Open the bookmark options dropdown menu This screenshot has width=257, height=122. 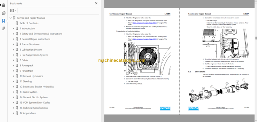(13, 10)
